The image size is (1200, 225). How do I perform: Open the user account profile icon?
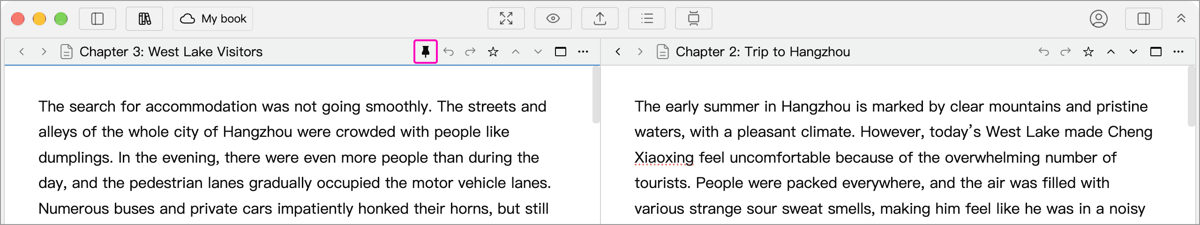tap(1099, 19)
